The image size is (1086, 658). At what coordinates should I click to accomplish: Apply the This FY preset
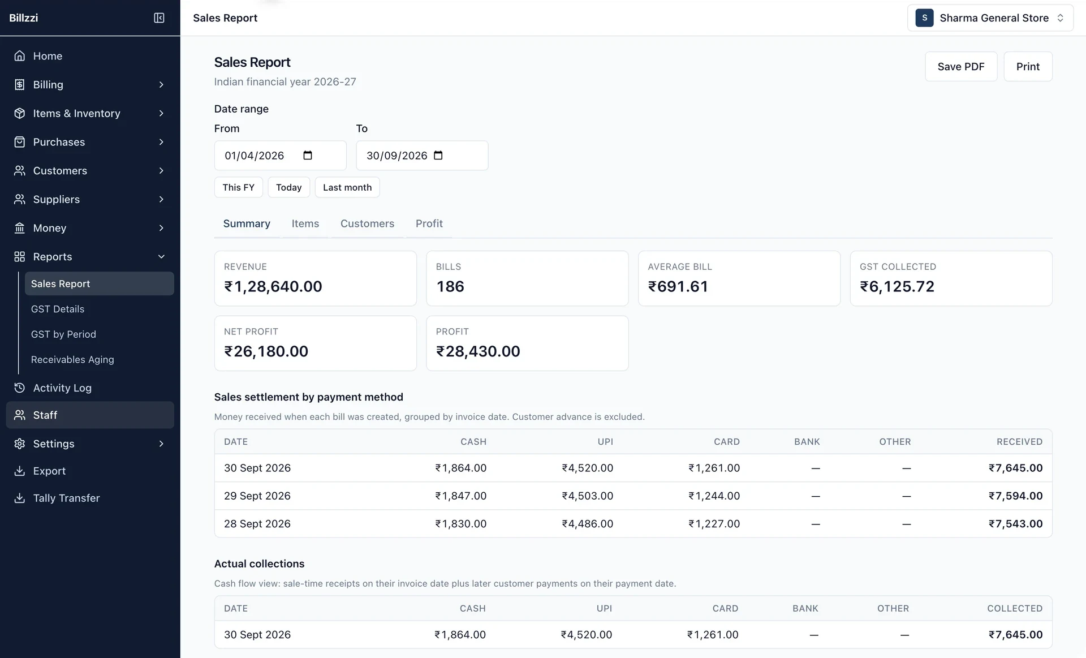click(x=238, y=187)
